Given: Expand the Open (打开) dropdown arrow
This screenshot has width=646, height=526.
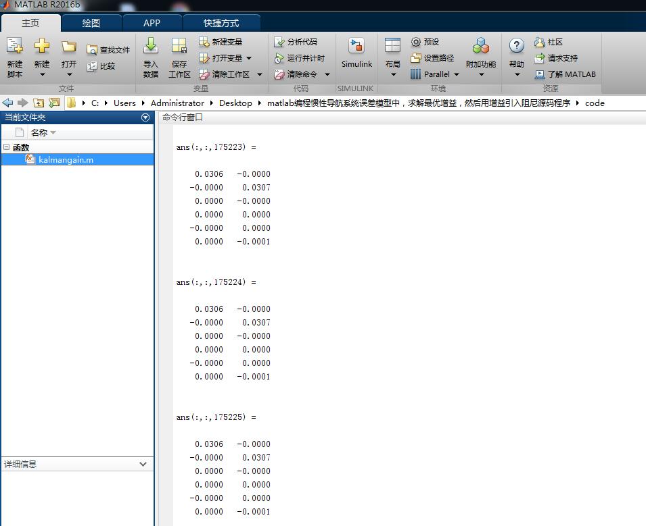Looking at the screenshot, I should pos(69,74).
